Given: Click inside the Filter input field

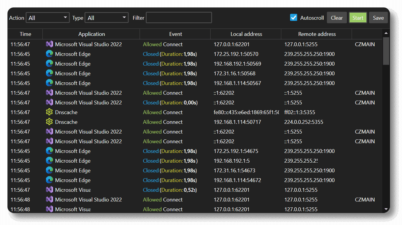Looking at the screenshot, I should pyautogui.click(x=178, y=17).
